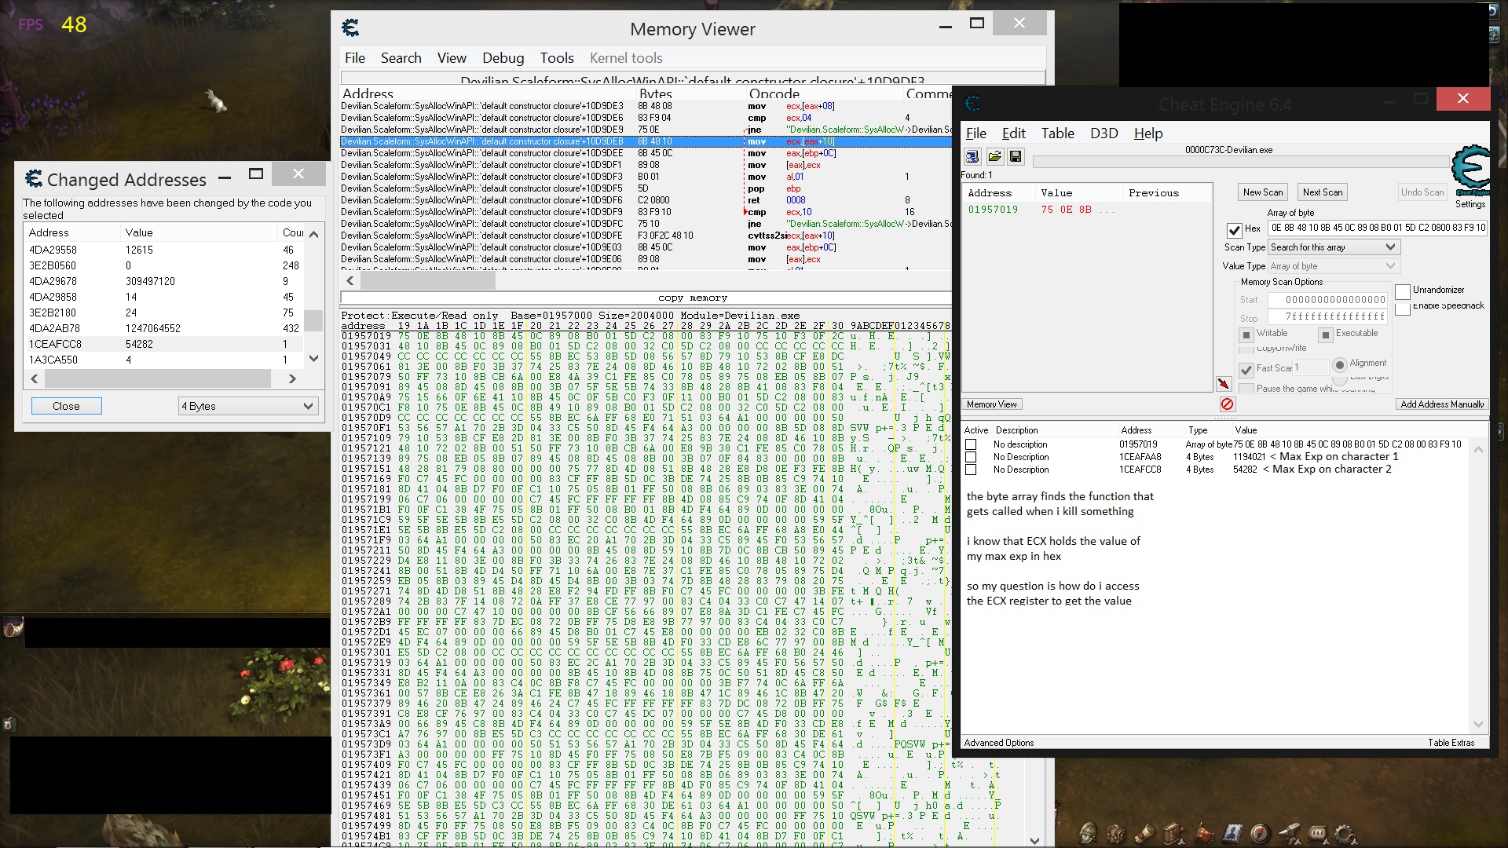Click the open process icon
Screen dimensions: 1508x848
[x=972, y=156]
